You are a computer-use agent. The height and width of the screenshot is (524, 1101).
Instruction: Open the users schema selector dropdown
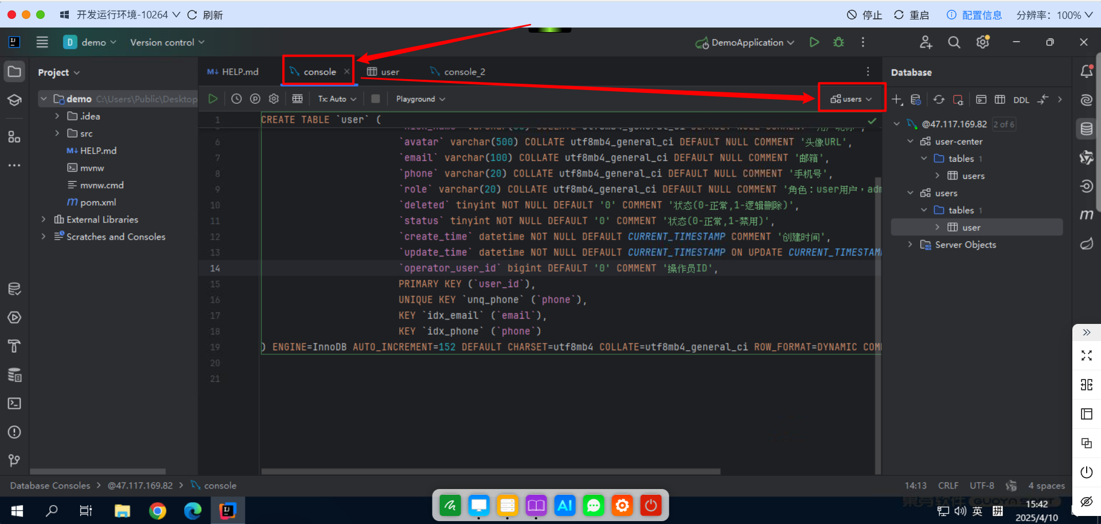[852, 99]
